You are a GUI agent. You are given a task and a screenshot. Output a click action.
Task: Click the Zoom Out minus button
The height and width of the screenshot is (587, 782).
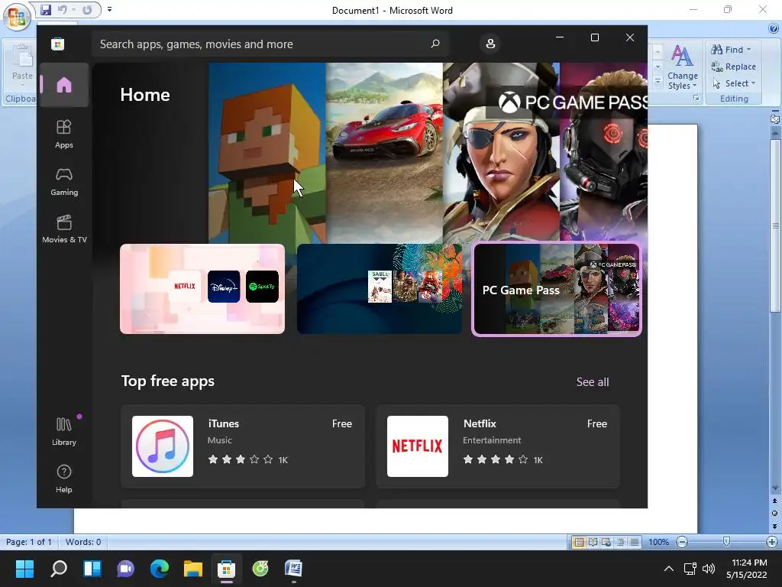point(682,542)
